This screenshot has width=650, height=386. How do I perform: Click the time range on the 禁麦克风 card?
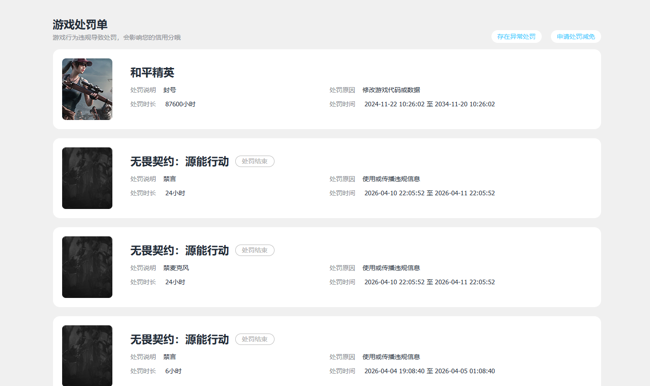tap(429, 282)
